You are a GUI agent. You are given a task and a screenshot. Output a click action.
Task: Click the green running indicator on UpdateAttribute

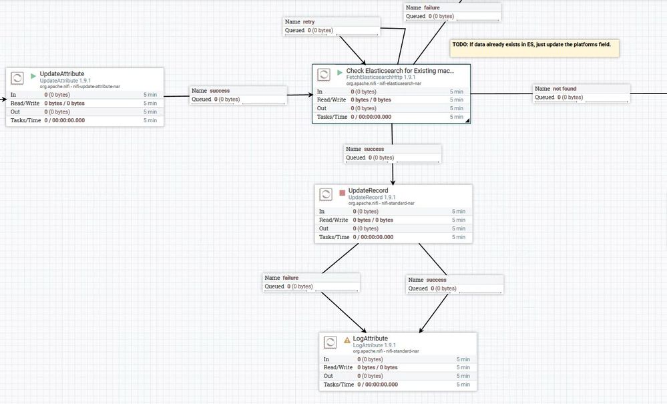tap(33, 76)
